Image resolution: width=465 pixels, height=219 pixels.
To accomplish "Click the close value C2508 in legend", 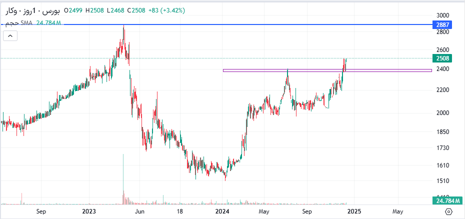I will [136, 10].
